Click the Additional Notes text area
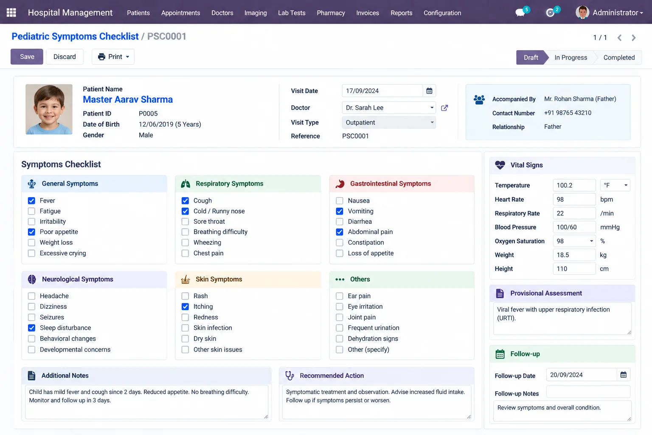 tap(146, 402)
